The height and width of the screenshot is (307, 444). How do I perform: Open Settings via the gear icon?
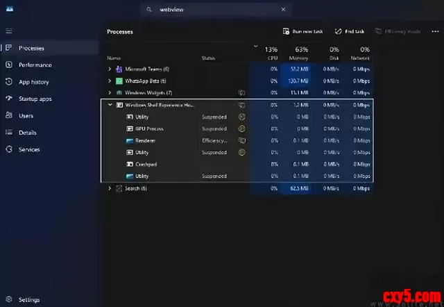pos(9,299)
